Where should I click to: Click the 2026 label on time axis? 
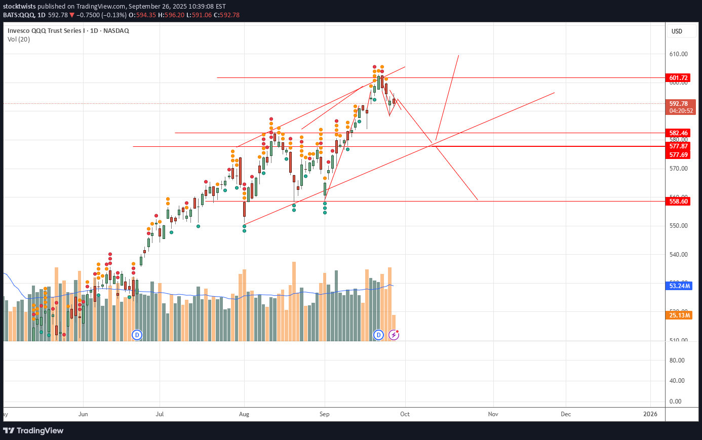650,414
